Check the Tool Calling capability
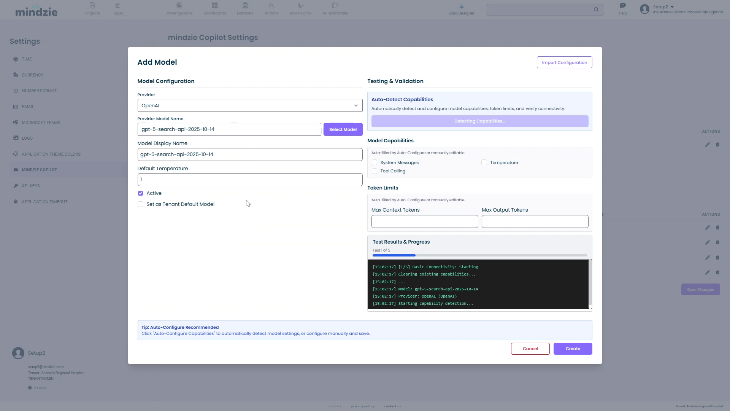 click(x=375, y=171)
